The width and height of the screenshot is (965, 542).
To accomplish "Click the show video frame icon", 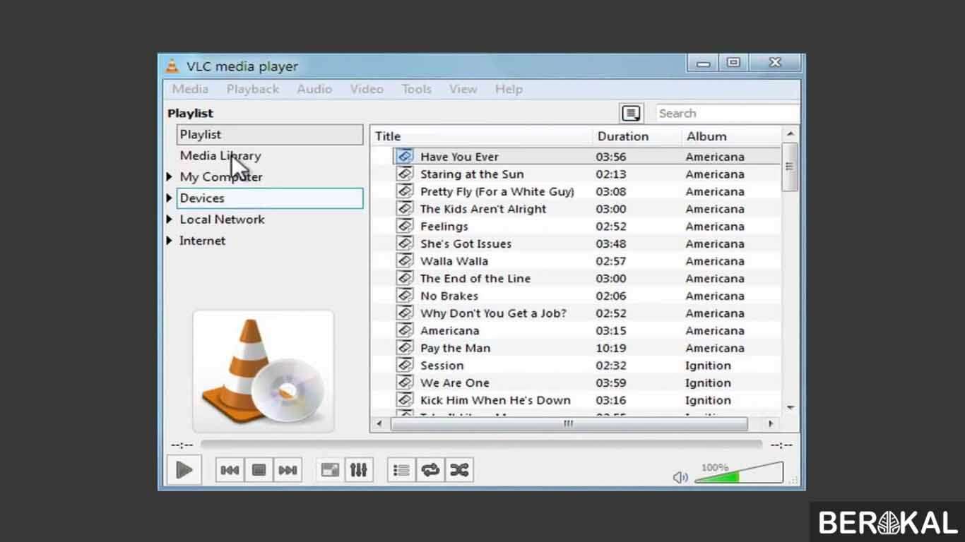I will [x=329, y=469].
